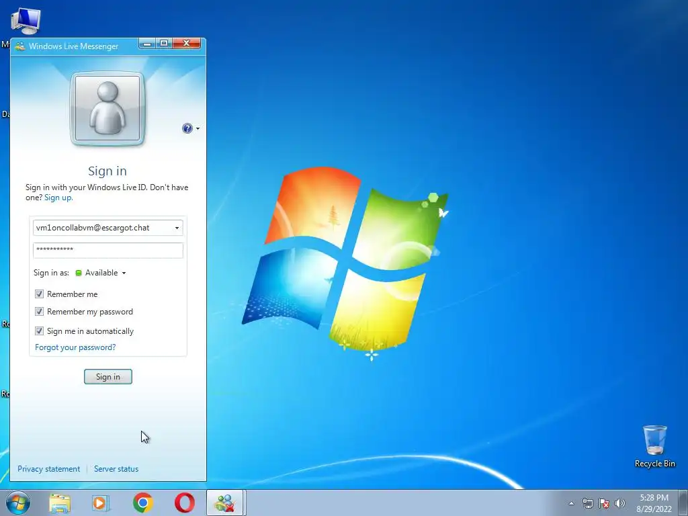Click the Sign in button
This screenshot has width=688, height=516.
[x=108, y=376]
